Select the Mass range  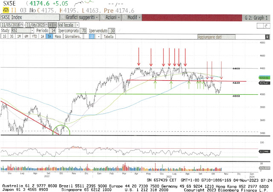point(58,37)
